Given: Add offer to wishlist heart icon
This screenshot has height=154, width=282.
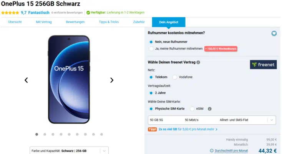Looking at the screenshot, I should point(274,33).
